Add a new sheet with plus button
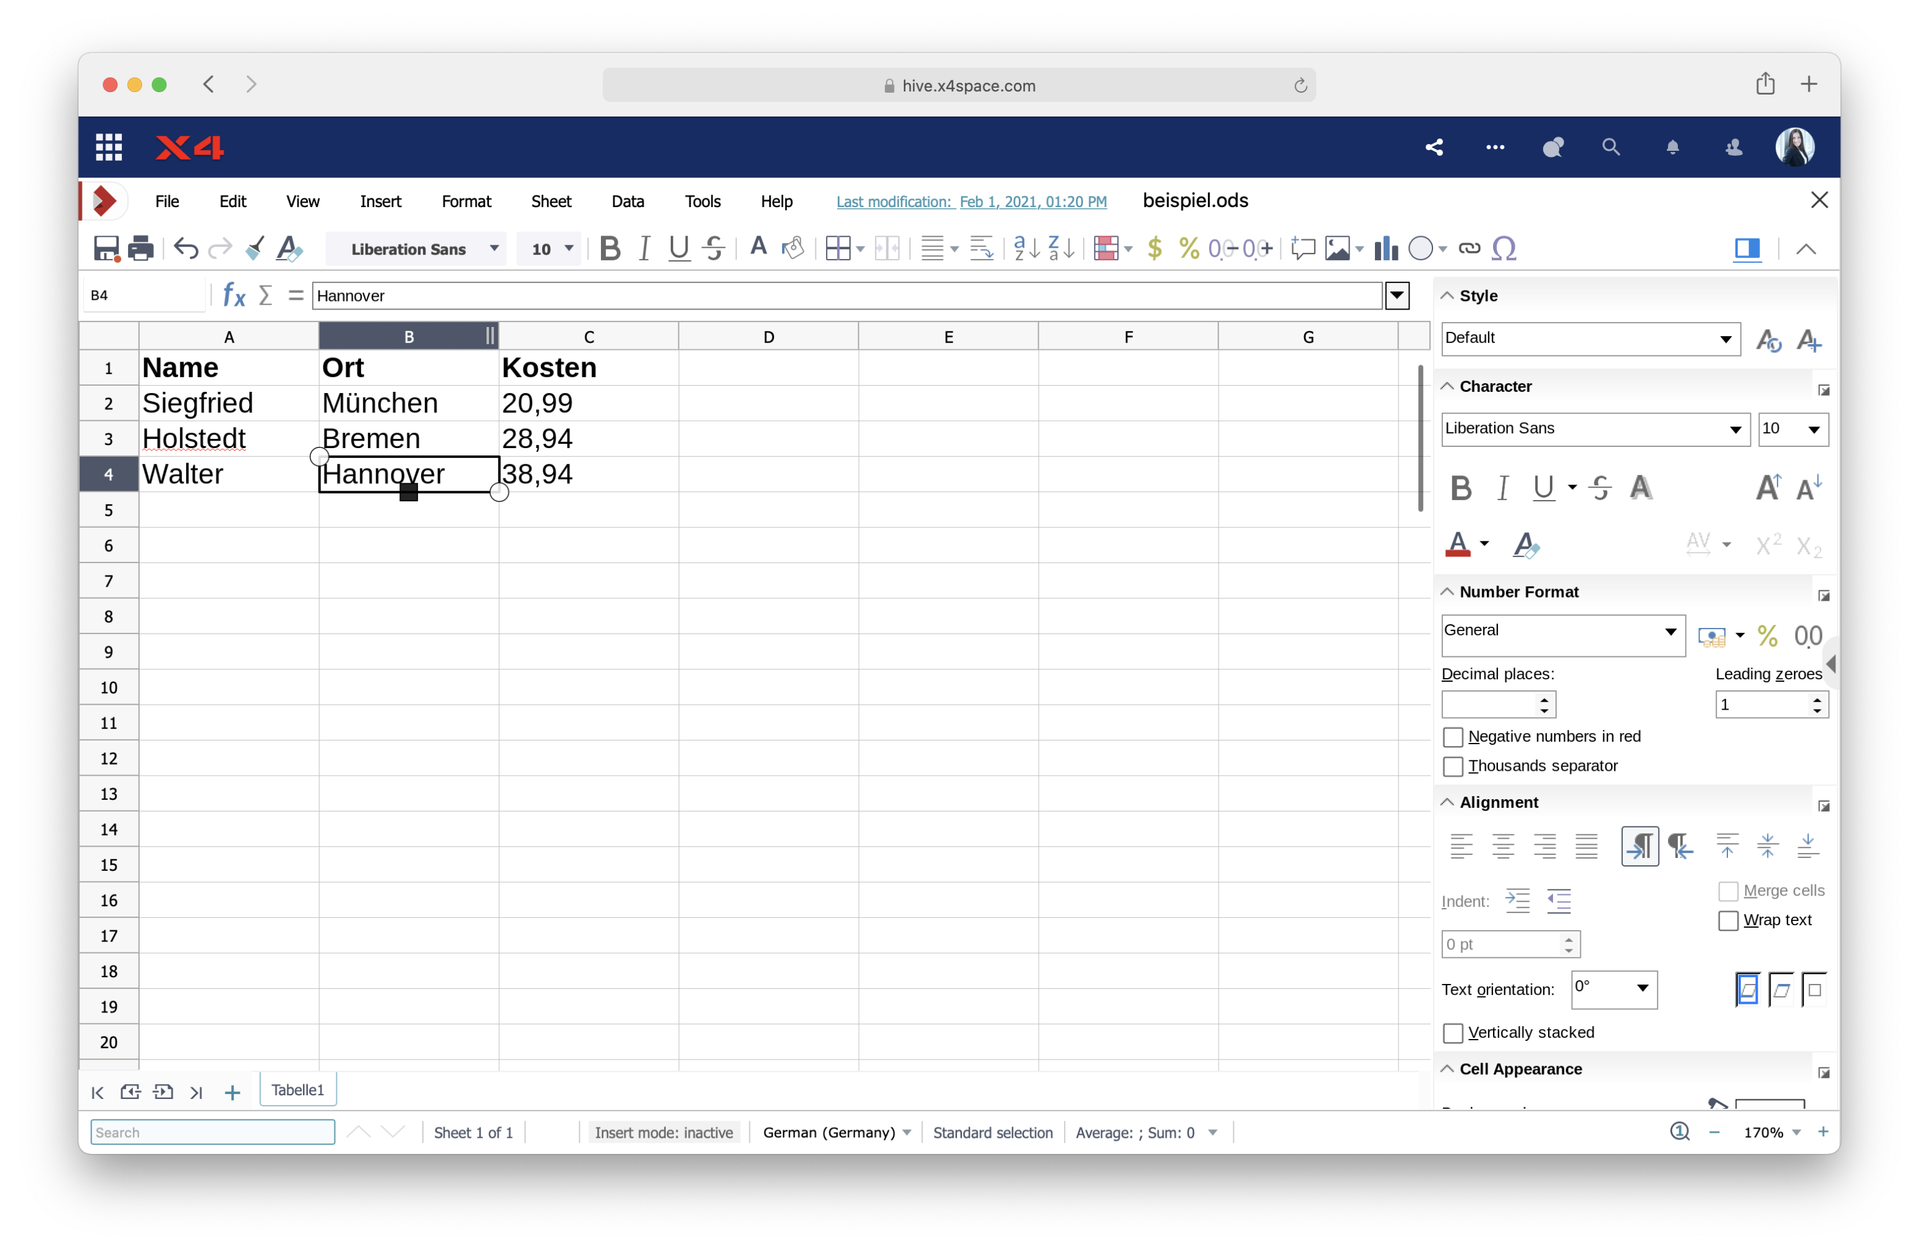The image size is (1919, 1251). pyautogui.click(x=232, y=1092)
